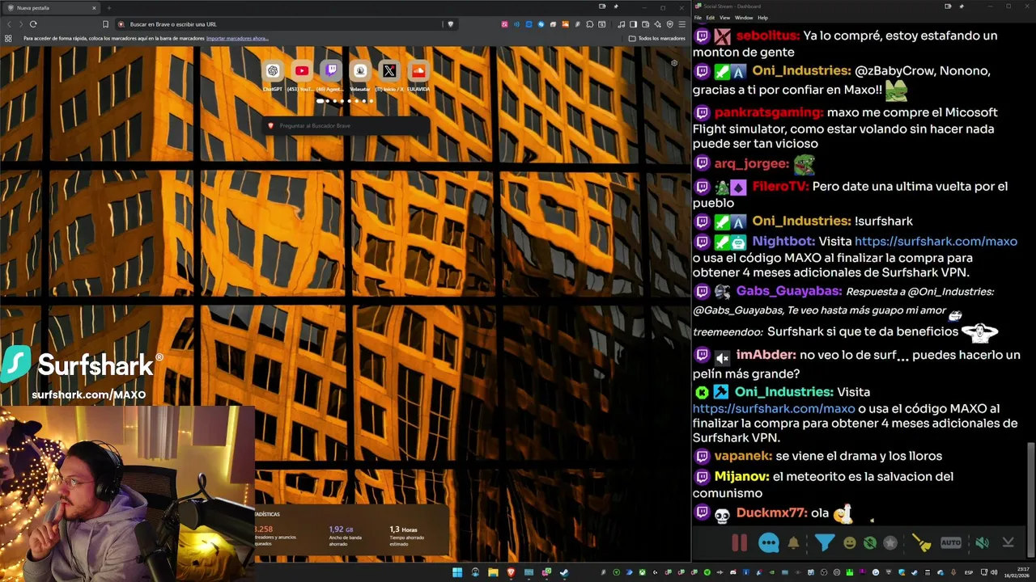Click the Brave Shields lion icon in address bar

click(x=451, y=24)
